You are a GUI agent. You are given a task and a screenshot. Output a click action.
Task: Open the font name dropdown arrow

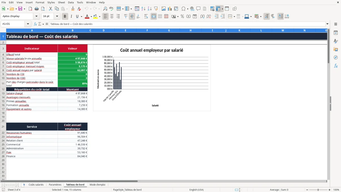(x=36, y=16)
